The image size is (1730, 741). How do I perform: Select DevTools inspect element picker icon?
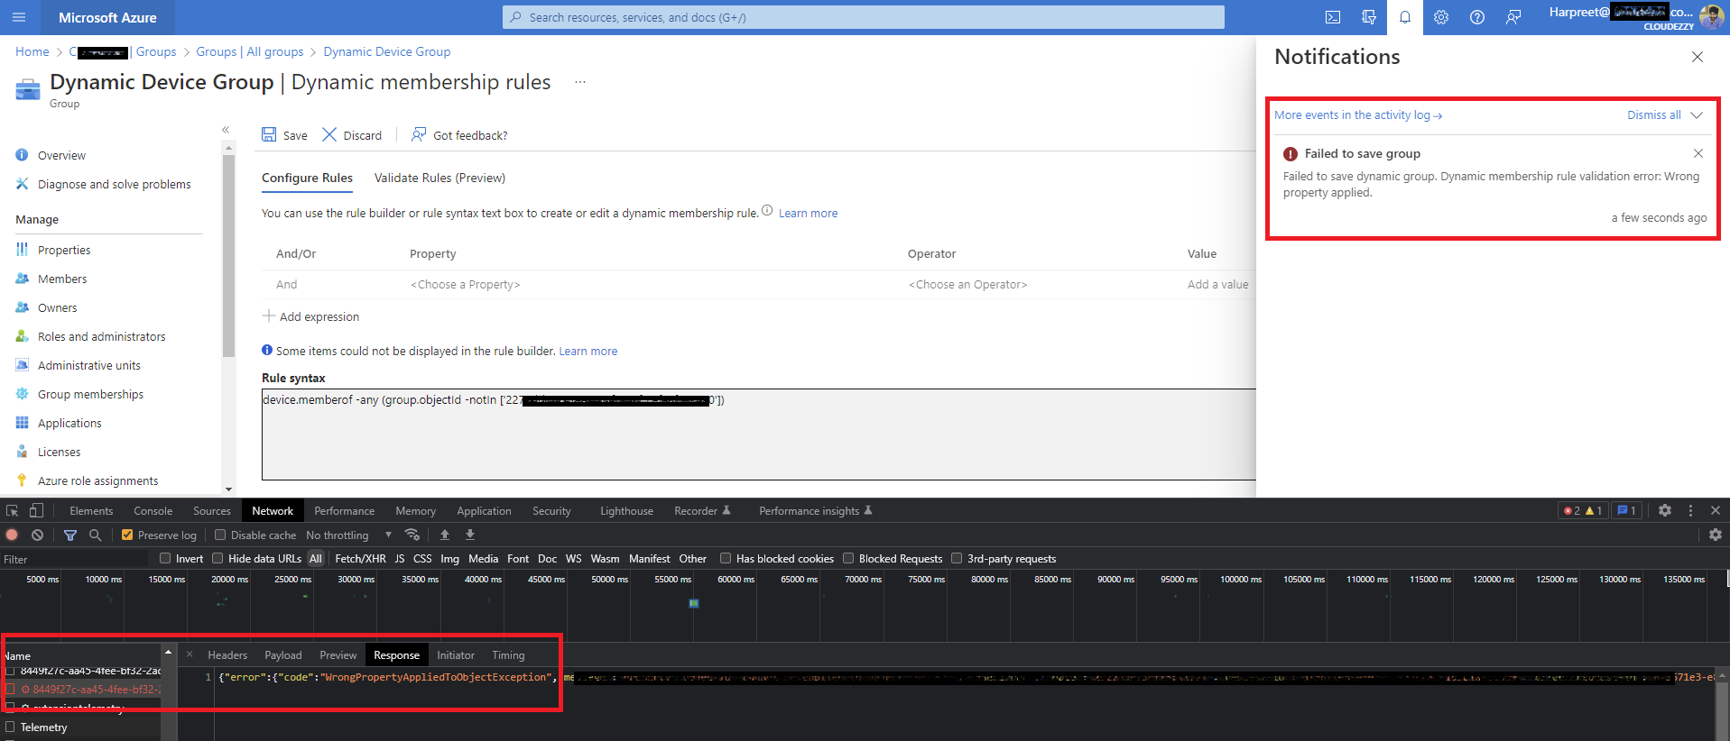[13, 510]
